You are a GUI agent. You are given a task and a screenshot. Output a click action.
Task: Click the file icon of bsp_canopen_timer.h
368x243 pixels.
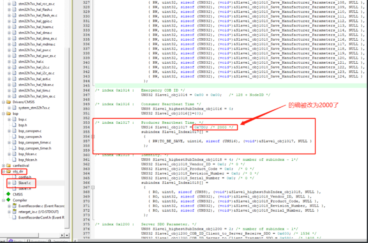pyautogui.click(x=14, y=148)
